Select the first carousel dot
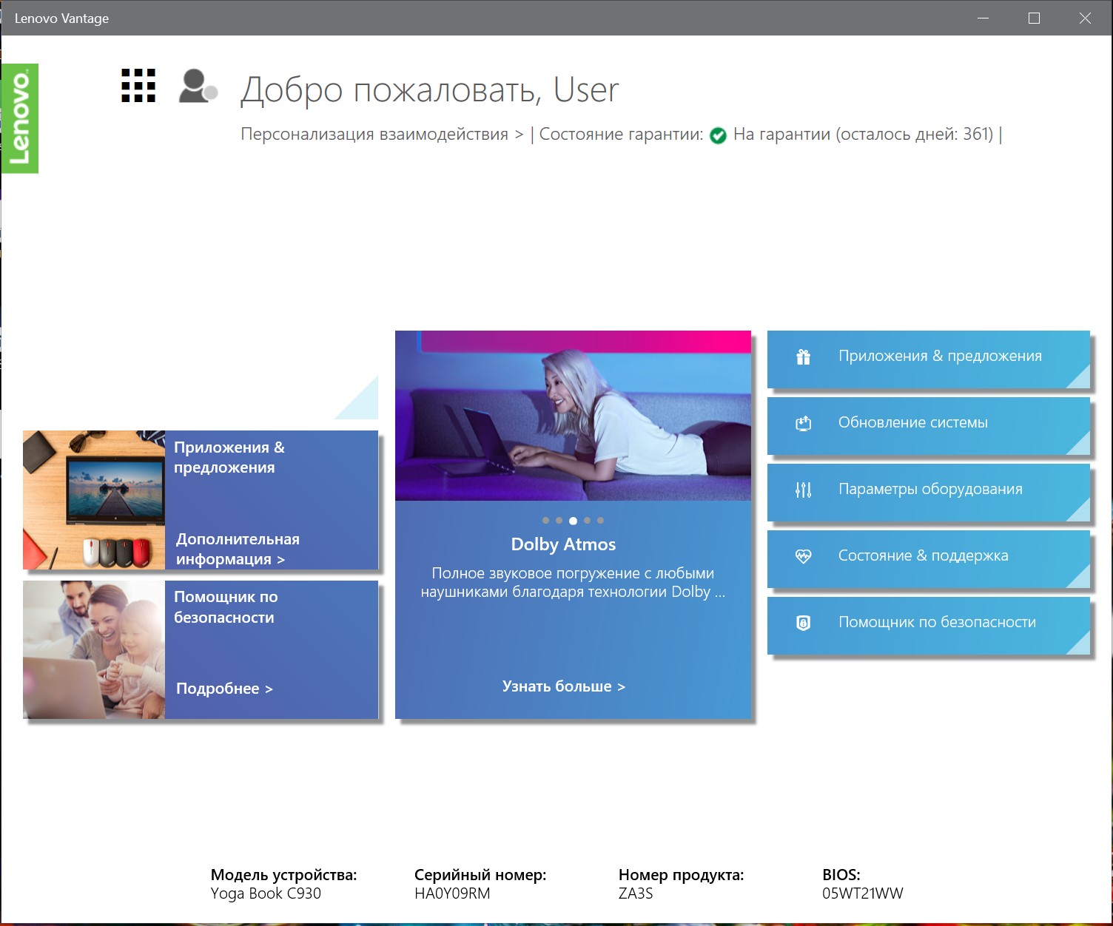Viewport: 1113px width, 926px height. 545,521
